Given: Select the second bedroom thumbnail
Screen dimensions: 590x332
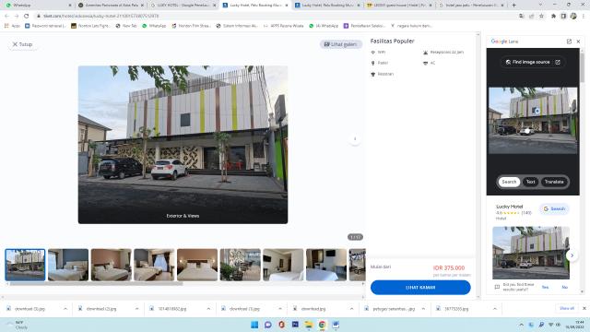Looking at the screenshot, I should [111, 265].
